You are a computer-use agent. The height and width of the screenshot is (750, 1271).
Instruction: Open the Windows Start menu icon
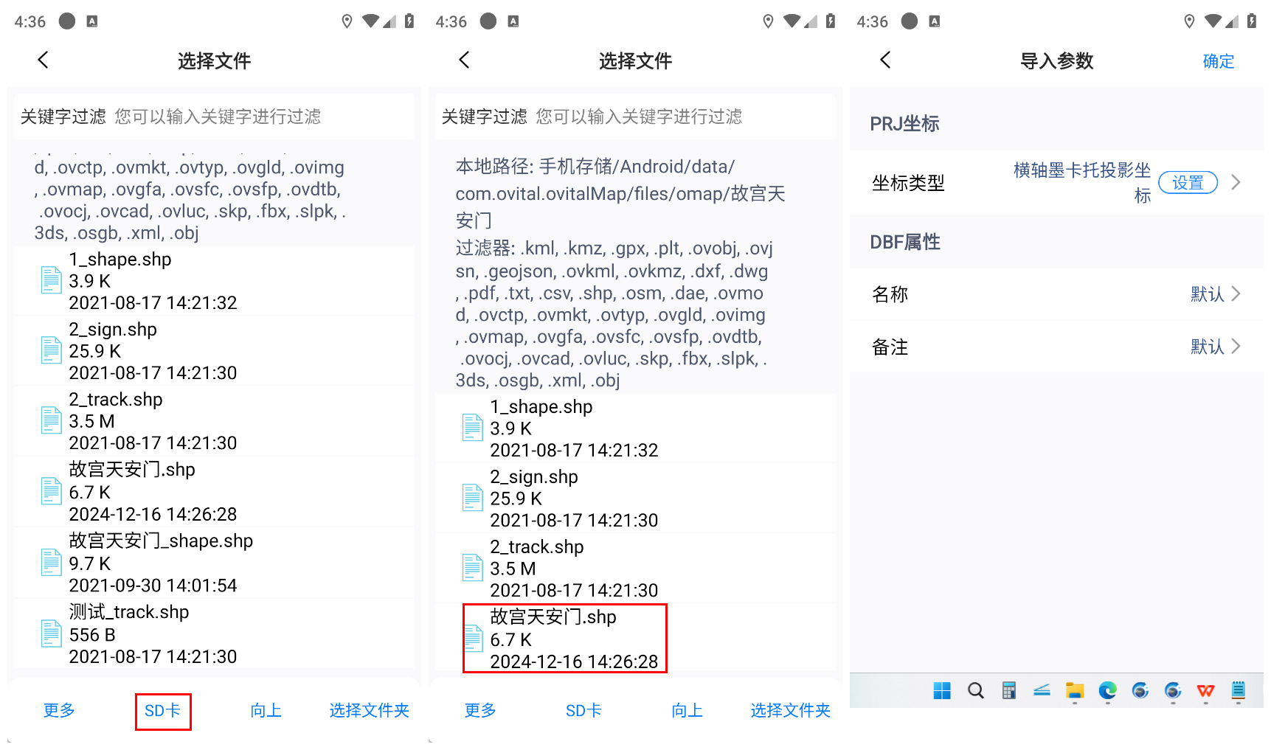(942, 690)
